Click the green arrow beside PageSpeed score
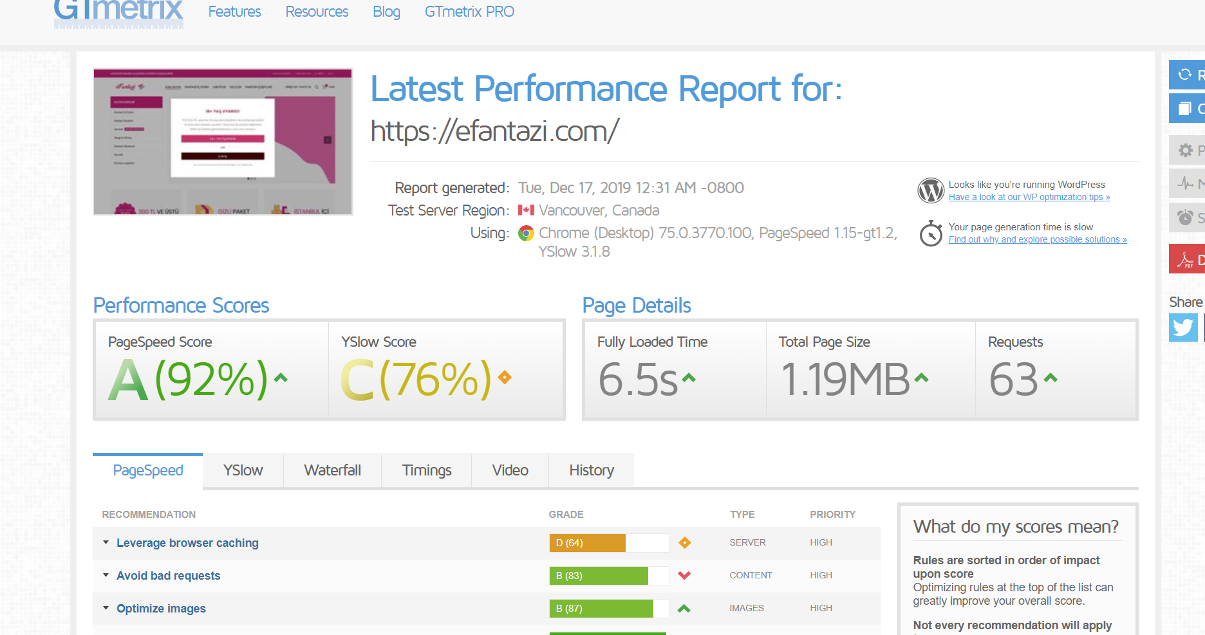Screen dimensions: 1205x635 click(281, 378)
